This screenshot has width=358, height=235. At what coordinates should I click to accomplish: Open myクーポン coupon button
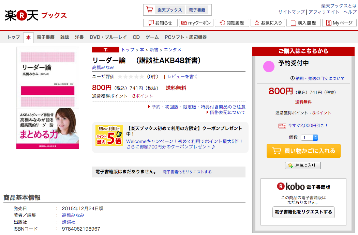196,23
